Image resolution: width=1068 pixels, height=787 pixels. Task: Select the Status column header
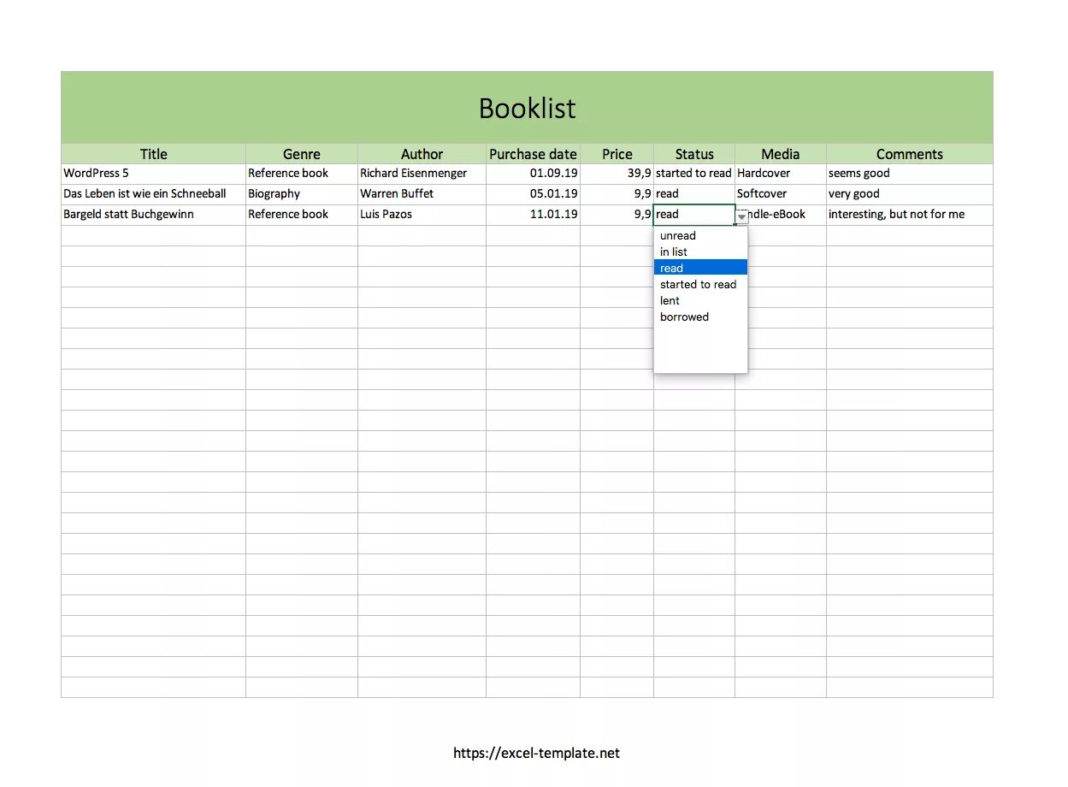[x=694, y=154]
